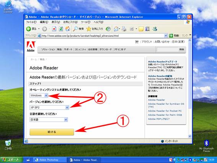217x163 pixels.
Task: Open the 表示(V) menu
Action: tap(56, 22)
